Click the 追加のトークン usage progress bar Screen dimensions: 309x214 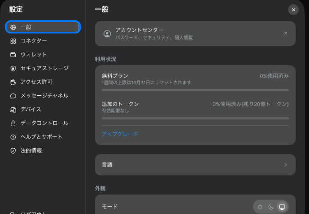coord(195,118)
